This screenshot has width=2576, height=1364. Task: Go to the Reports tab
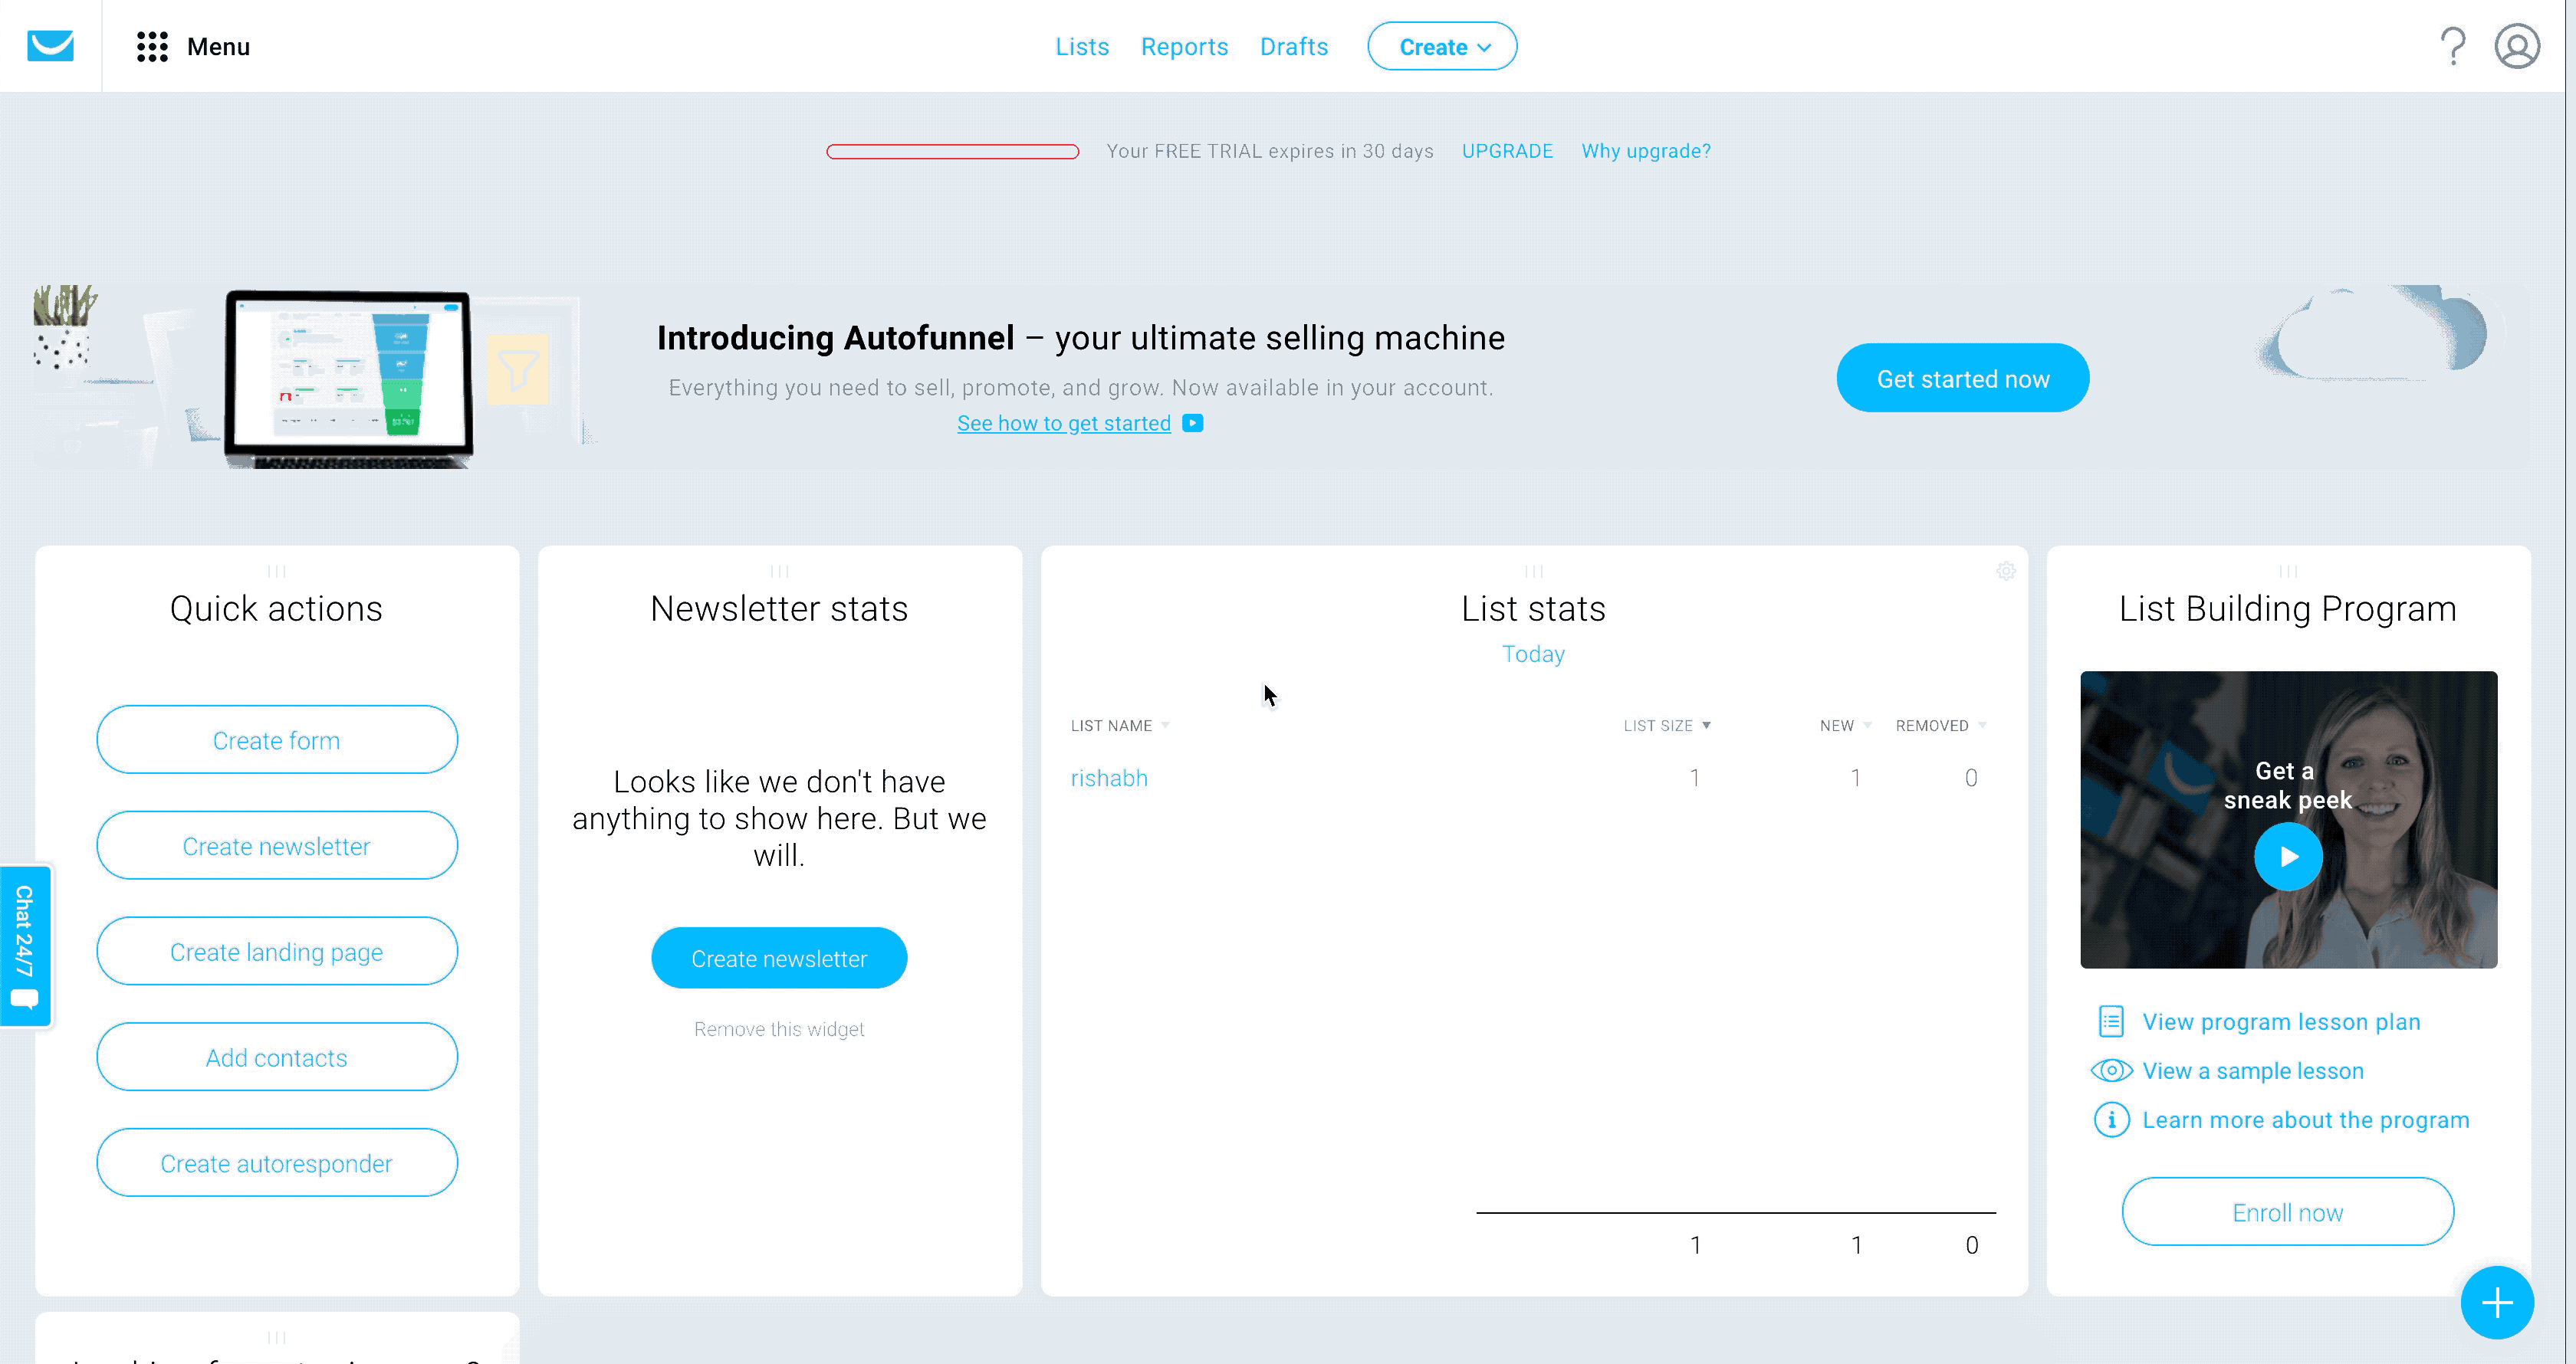pos(1184,47)
